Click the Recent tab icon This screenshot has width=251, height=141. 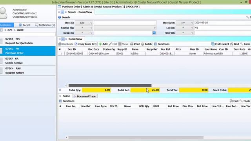pyautogui.click(x=20, y=25)
